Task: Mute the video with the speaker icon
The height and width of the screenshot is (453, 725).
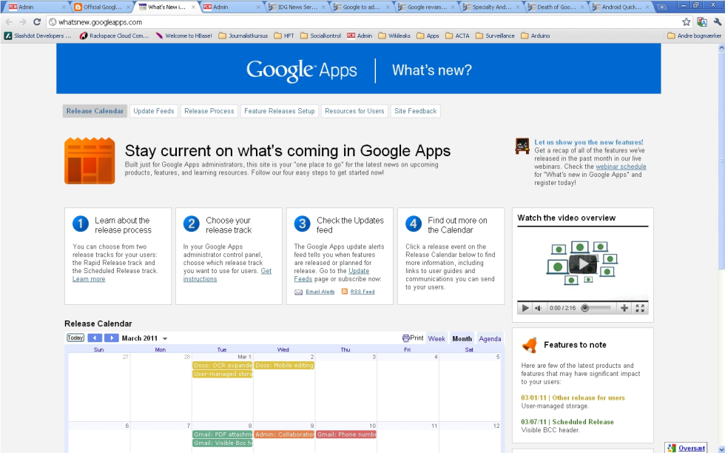Action: point(539,308)
